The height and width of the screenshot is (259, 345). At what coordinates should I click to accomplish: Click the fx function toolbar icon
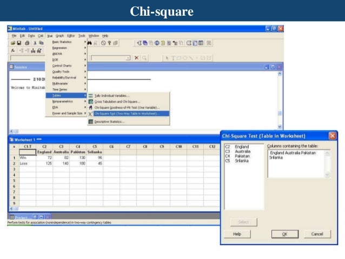13,51
